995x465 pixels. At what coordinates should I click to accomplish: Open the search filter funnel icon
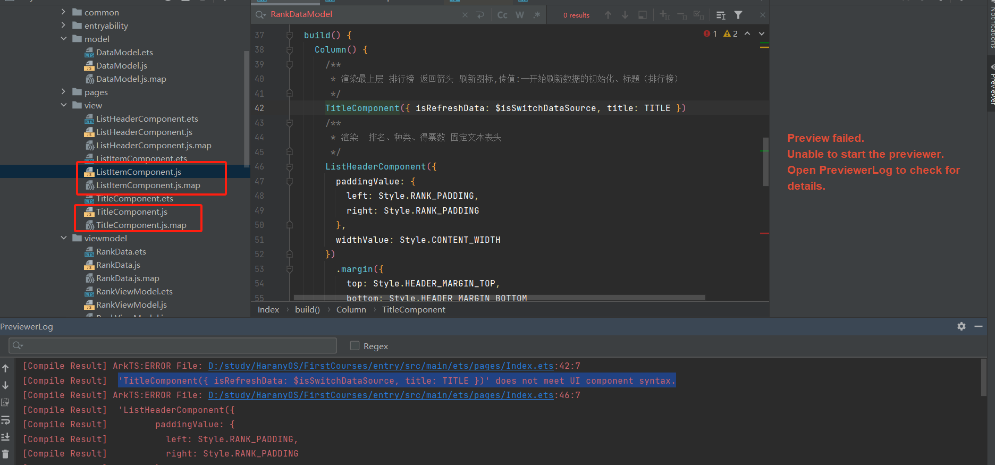[x=738, y=15]
